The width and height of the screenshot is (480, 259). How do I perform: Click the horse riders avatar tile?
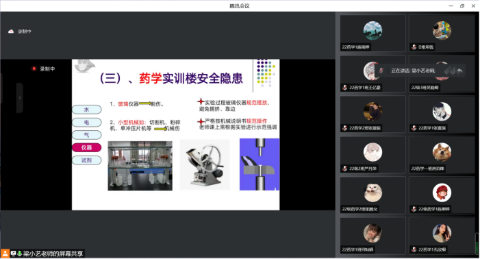pyautogui.click(x=372, y=30)
